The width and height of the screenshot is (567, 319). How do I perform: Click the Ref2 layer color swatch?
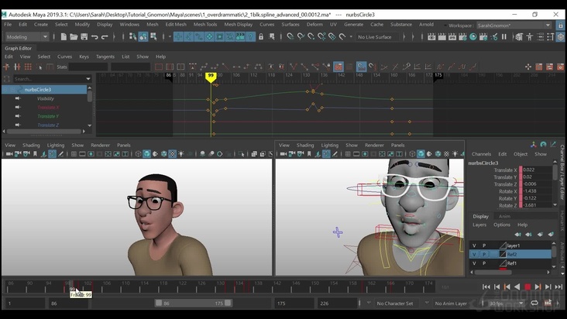coord(503,254)
